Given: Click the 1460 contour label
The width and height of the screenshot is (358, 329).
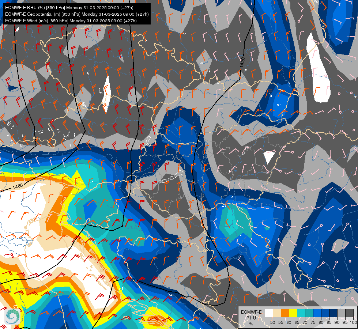Looking at the screenshot, I should point(18,186).
